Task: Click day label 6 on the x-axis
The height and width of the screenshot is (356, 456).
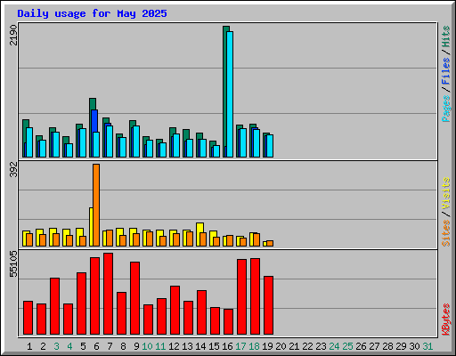Action: point(96,346)
